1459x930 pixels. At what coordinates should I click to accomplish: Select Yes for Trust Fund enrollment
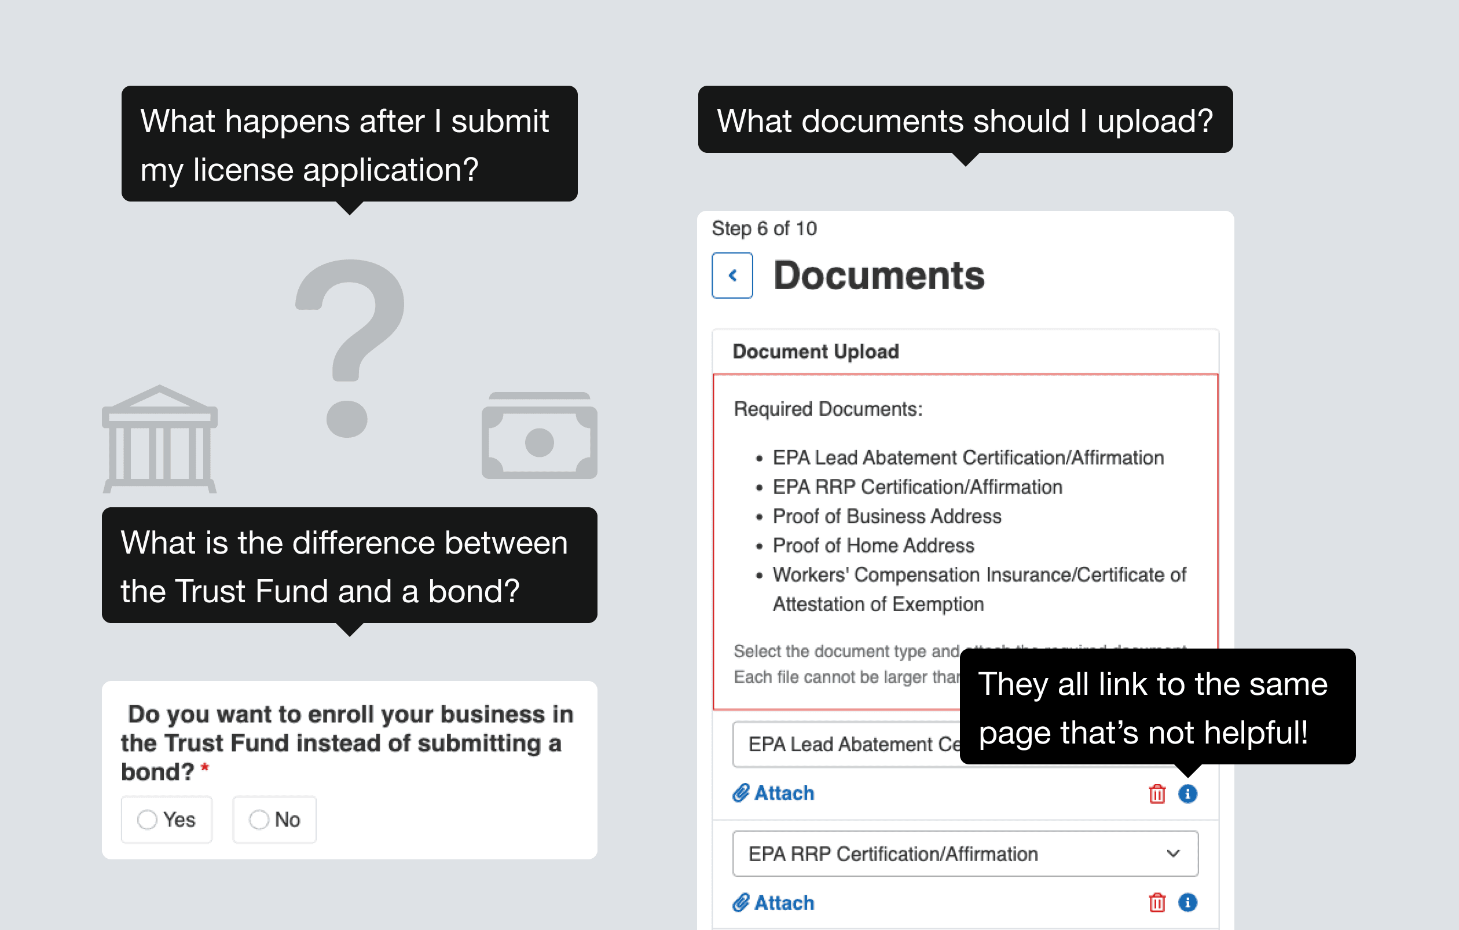(147, 820)
